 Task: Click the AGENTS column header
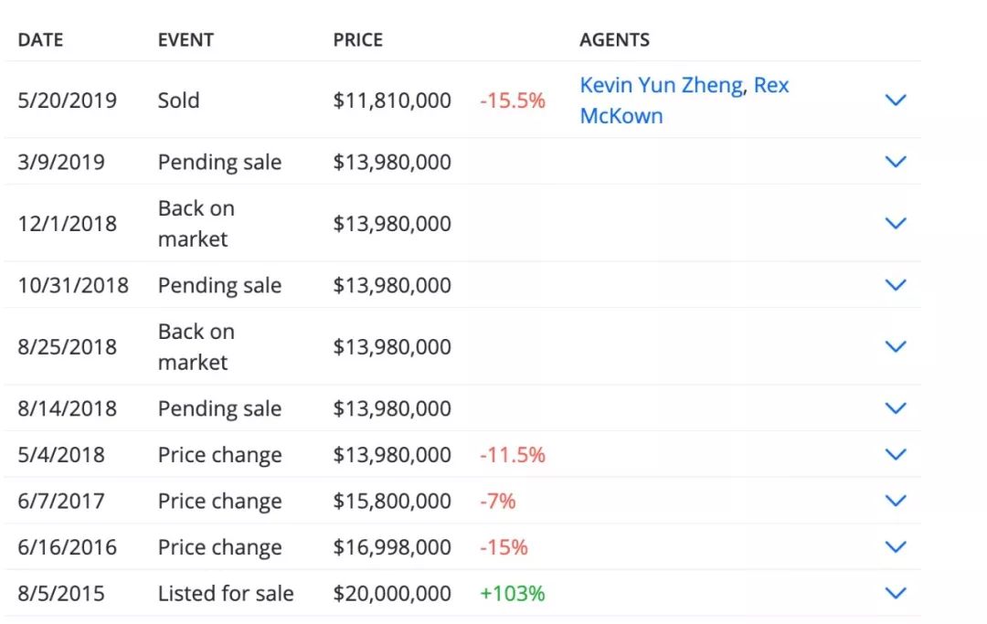tap(614, 40)
